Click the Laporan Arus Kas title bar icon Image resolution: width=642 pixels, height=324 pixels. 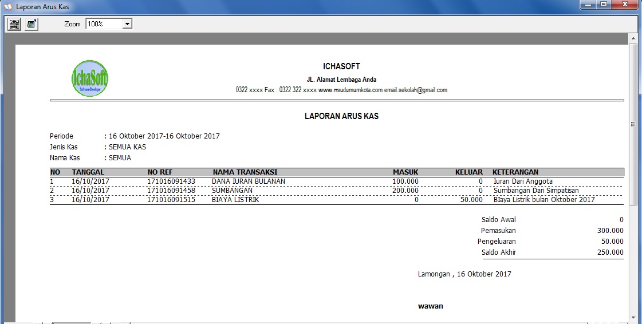pyautogui.click(x=7, y=6)
